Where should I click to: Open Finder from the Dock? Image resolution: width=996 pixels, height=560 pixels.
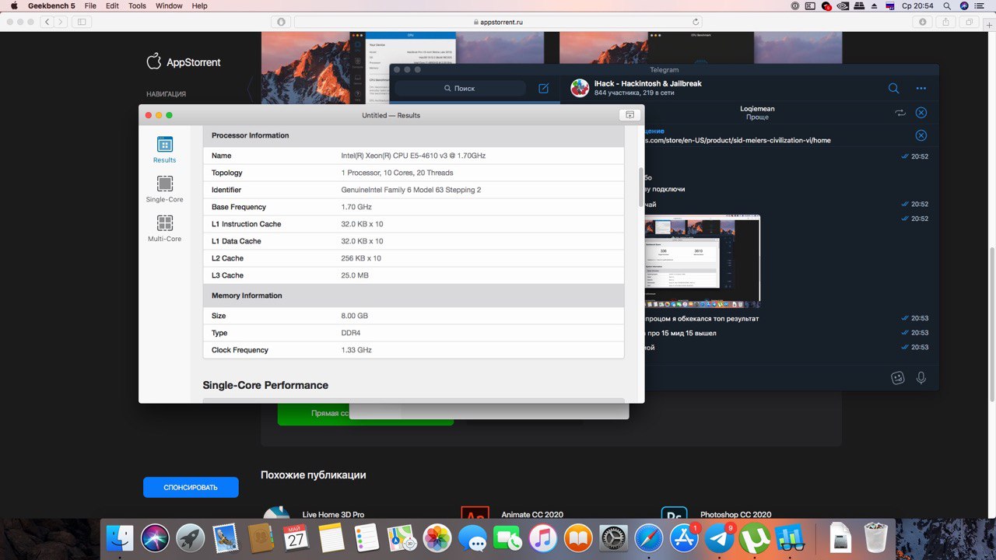pos(120,537)
